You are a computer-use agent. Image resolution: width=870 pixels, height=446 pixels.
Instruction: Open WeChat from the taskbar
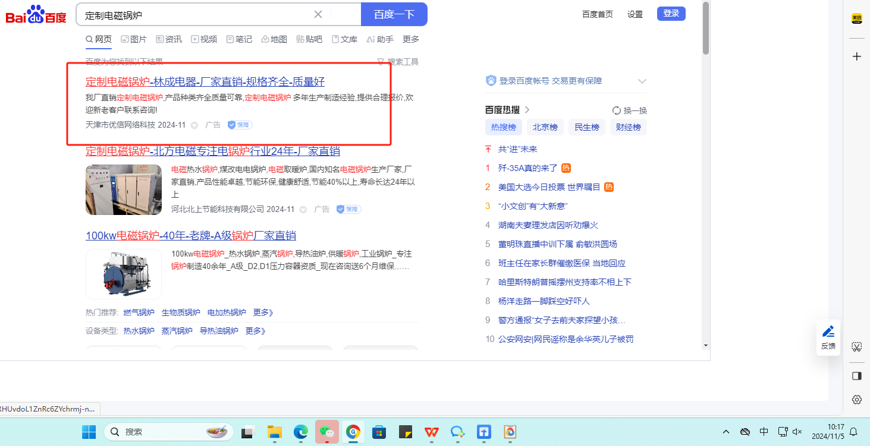[x=326, y=432]
